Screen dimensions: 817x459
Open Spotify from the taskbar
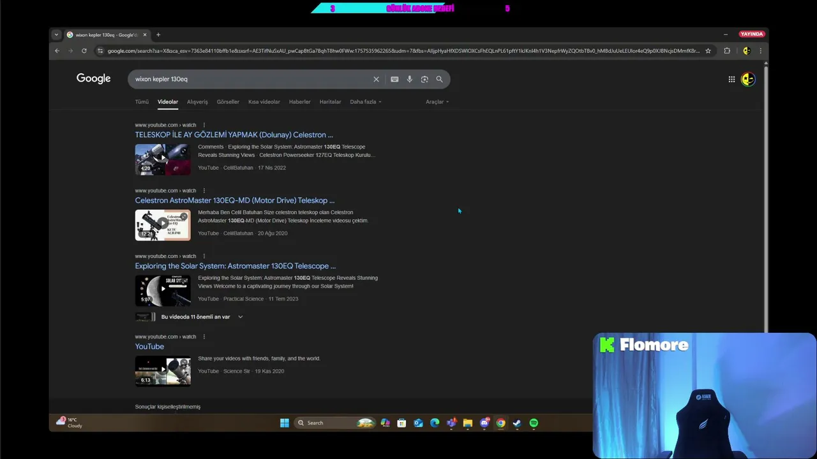pos(534,423)
